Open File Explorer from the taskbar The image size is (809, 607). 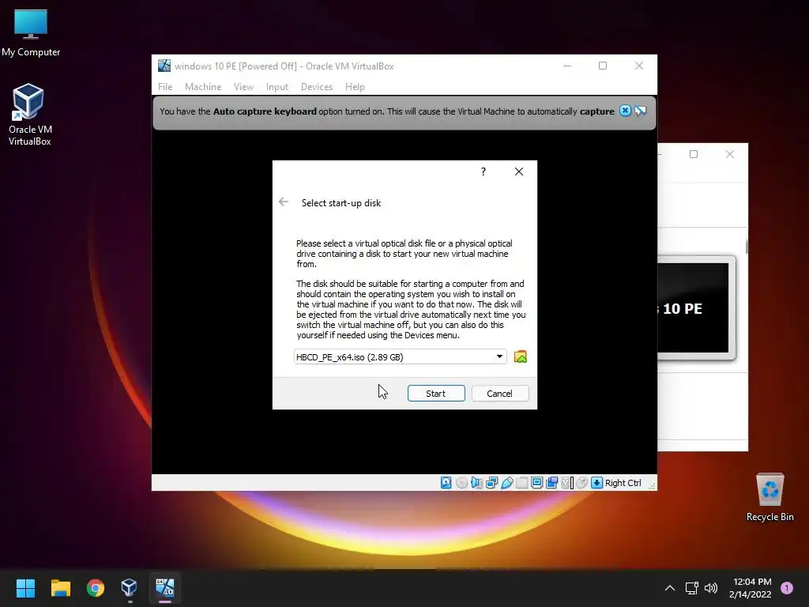pyautogui.click(x=61, y=587)
